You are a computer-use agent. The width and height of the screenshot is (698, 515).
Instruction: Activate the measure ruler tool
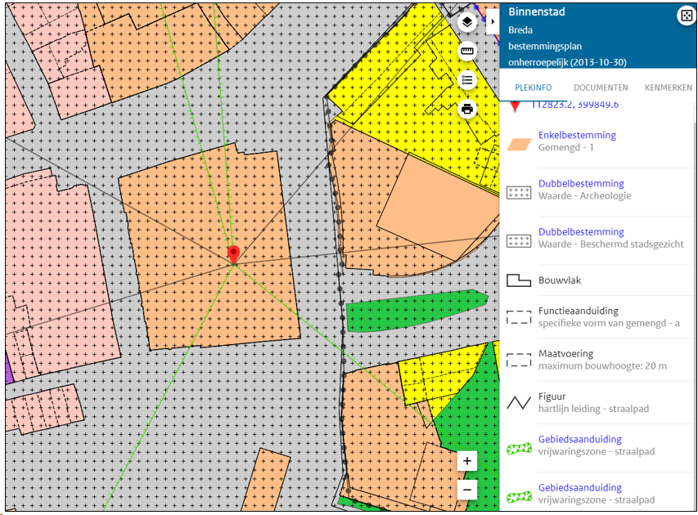pos(467,51)
